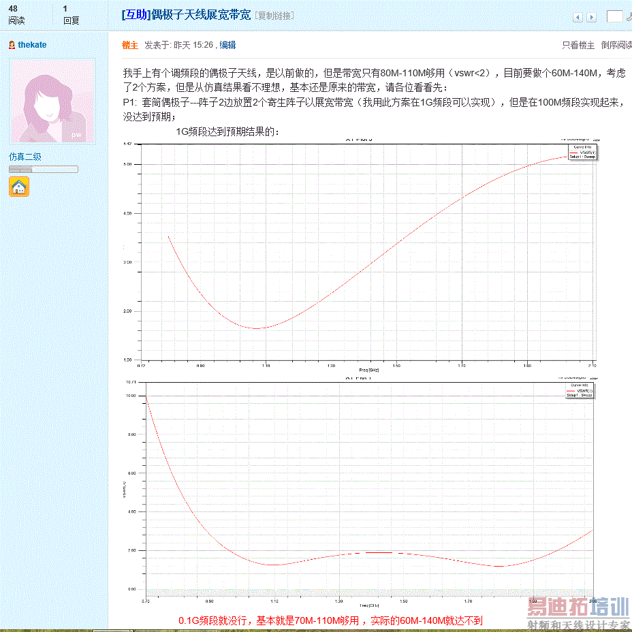
Task: Click the 1 回复 reply count
Action: [71, 14]
